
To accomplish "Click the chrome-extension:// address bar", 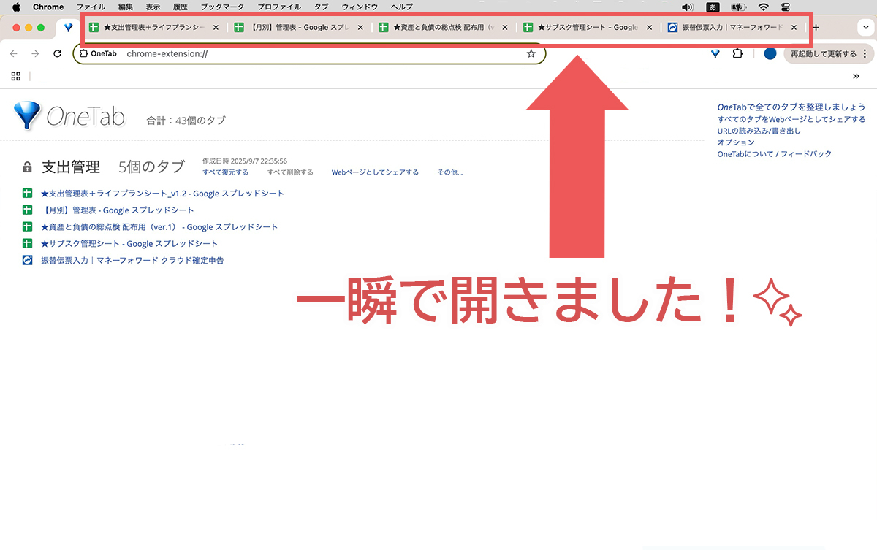I will click(x=310, y=53).
